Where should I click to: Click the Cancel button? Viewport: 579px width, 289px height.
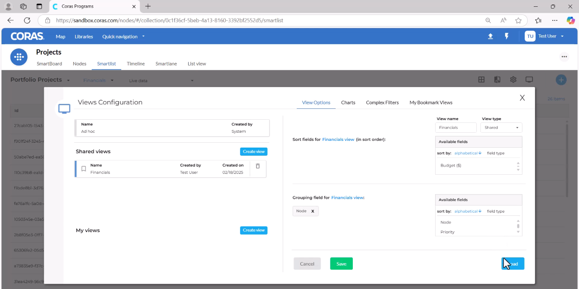click(x=307, y=264)
